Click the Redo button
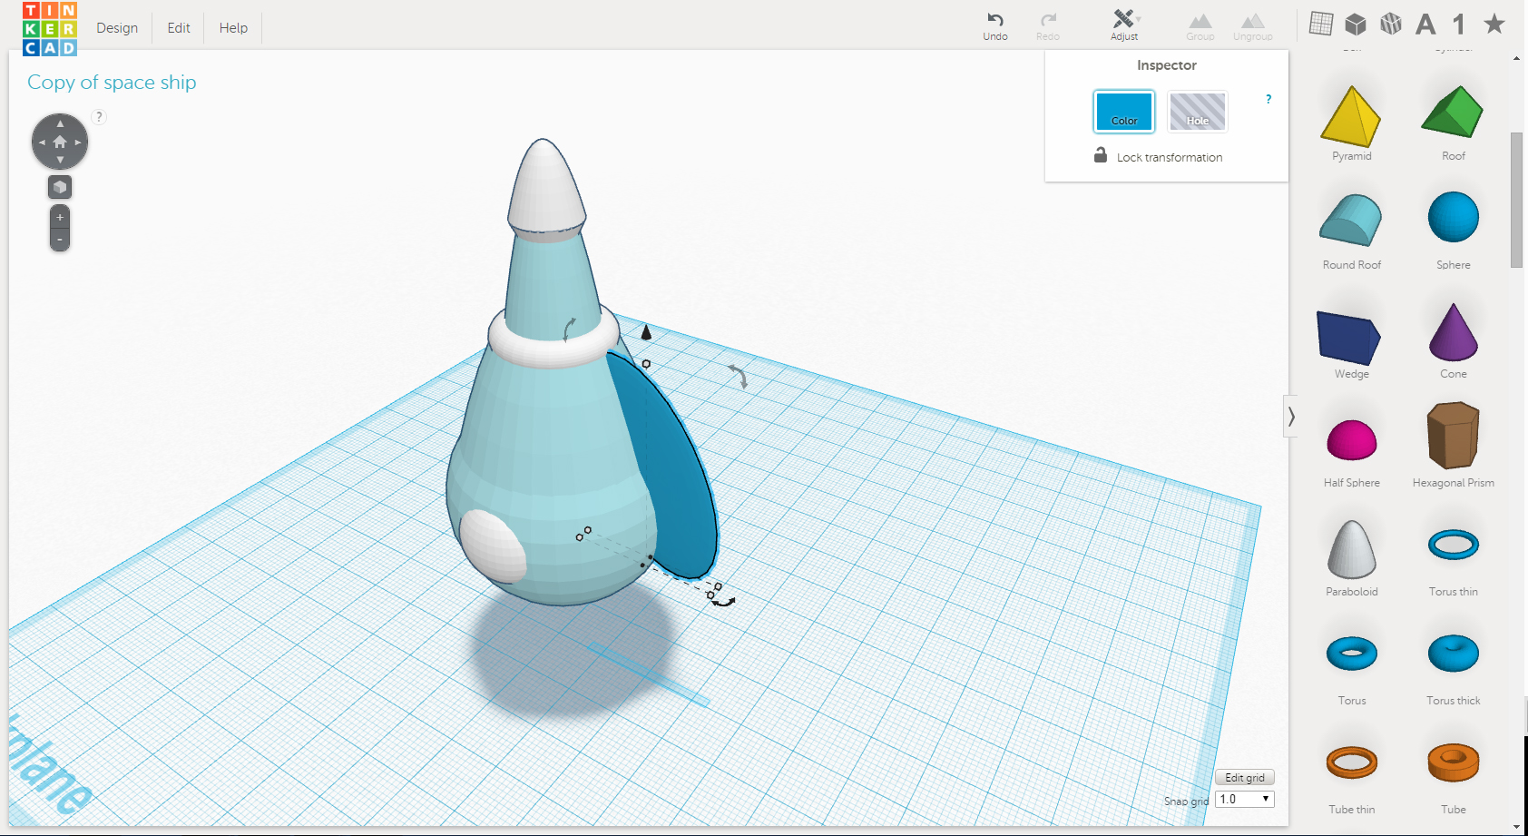The width and height of the screenshot is (1528, 836). tap(1048, 25)
